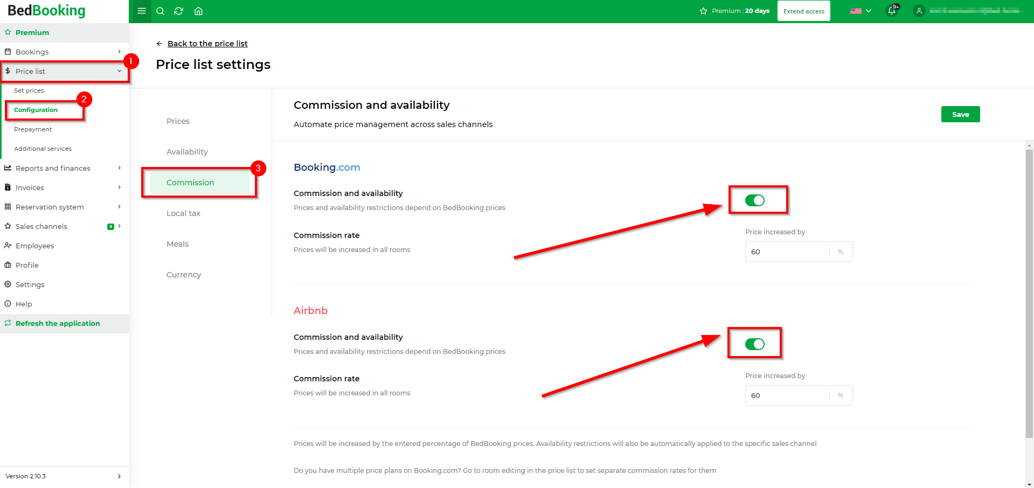Image resolution: width=1034 pixels, height=488 pixels.
Task: Click the scrollbar down arrow
Action: coord(1029,484)
